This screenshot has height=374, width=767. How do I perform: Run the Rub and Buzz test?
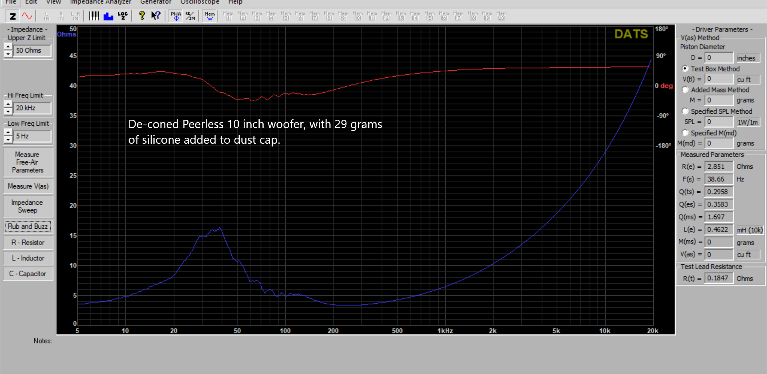tap(28, 226)
